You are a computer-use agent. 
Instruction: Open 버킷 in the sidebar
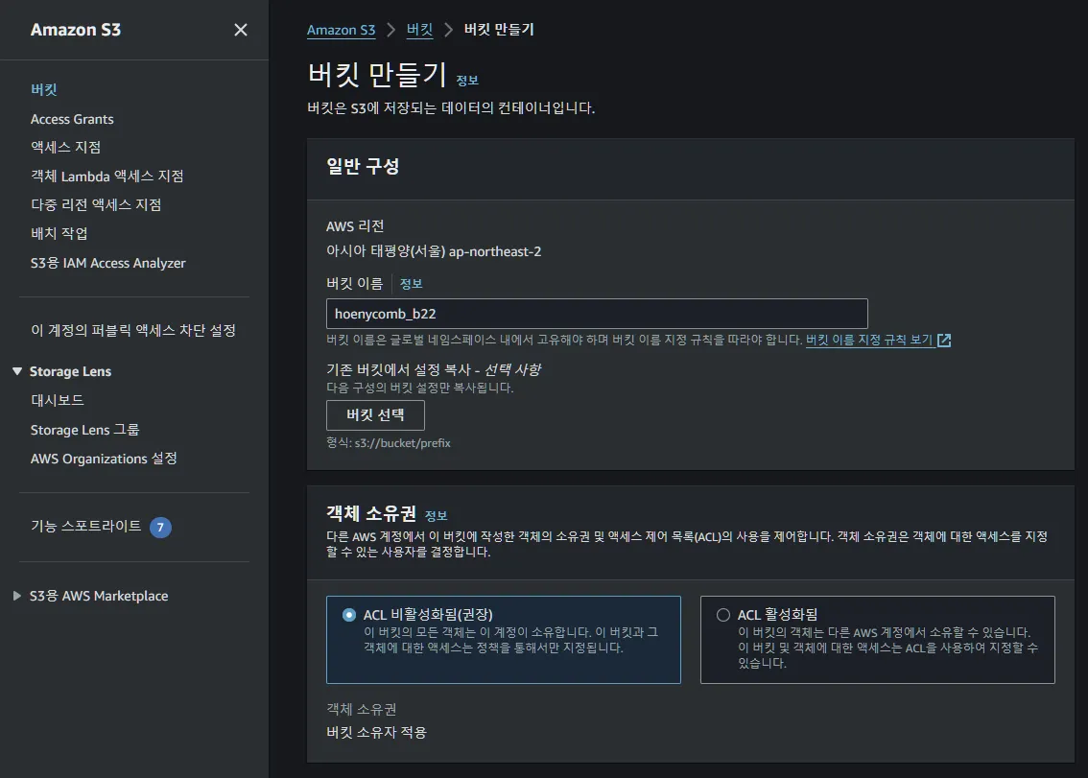[44, 89]
